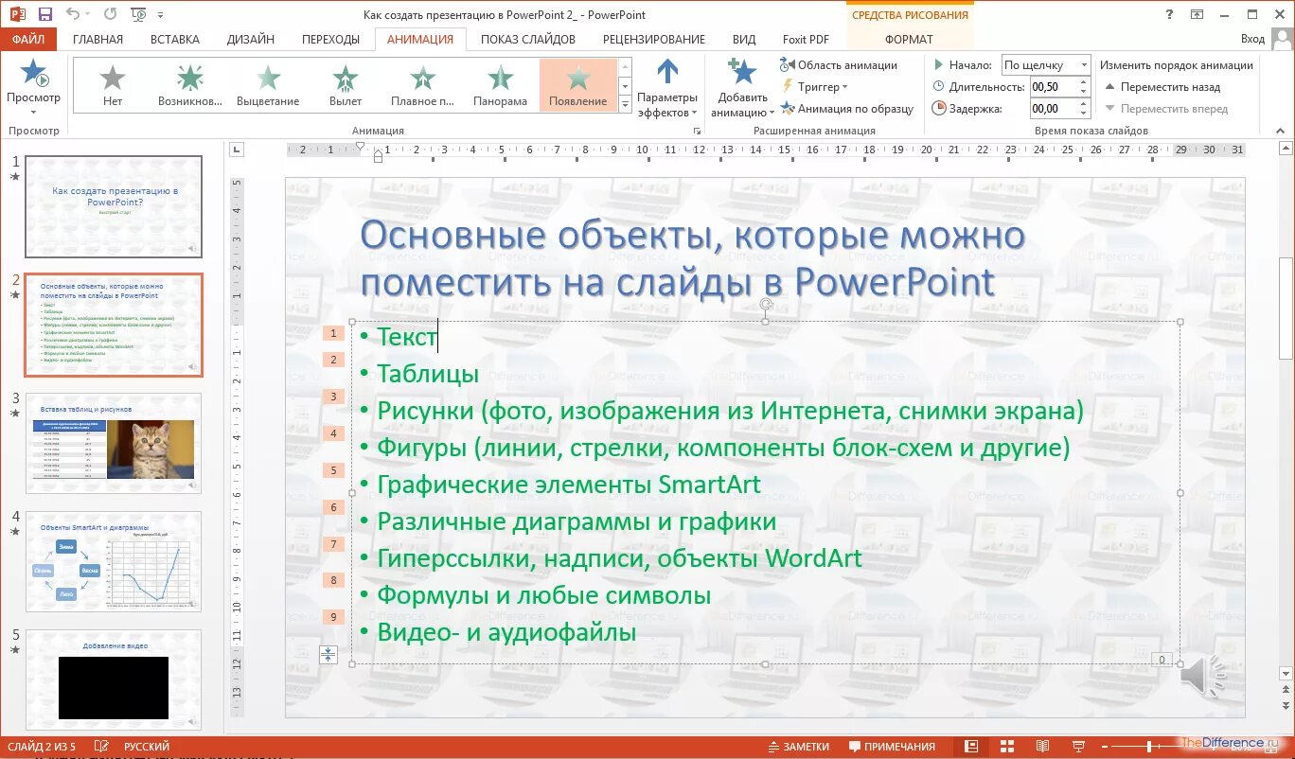Start slideshow from status bar icon
Viewport: 1295px width, 759px height.
tap(1077, 747)
